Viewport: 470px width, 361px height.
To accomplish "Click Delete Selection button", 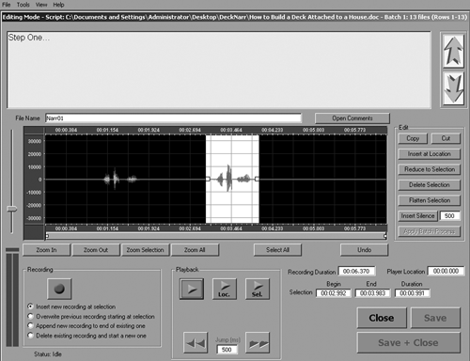I will [x=429, y=185].
